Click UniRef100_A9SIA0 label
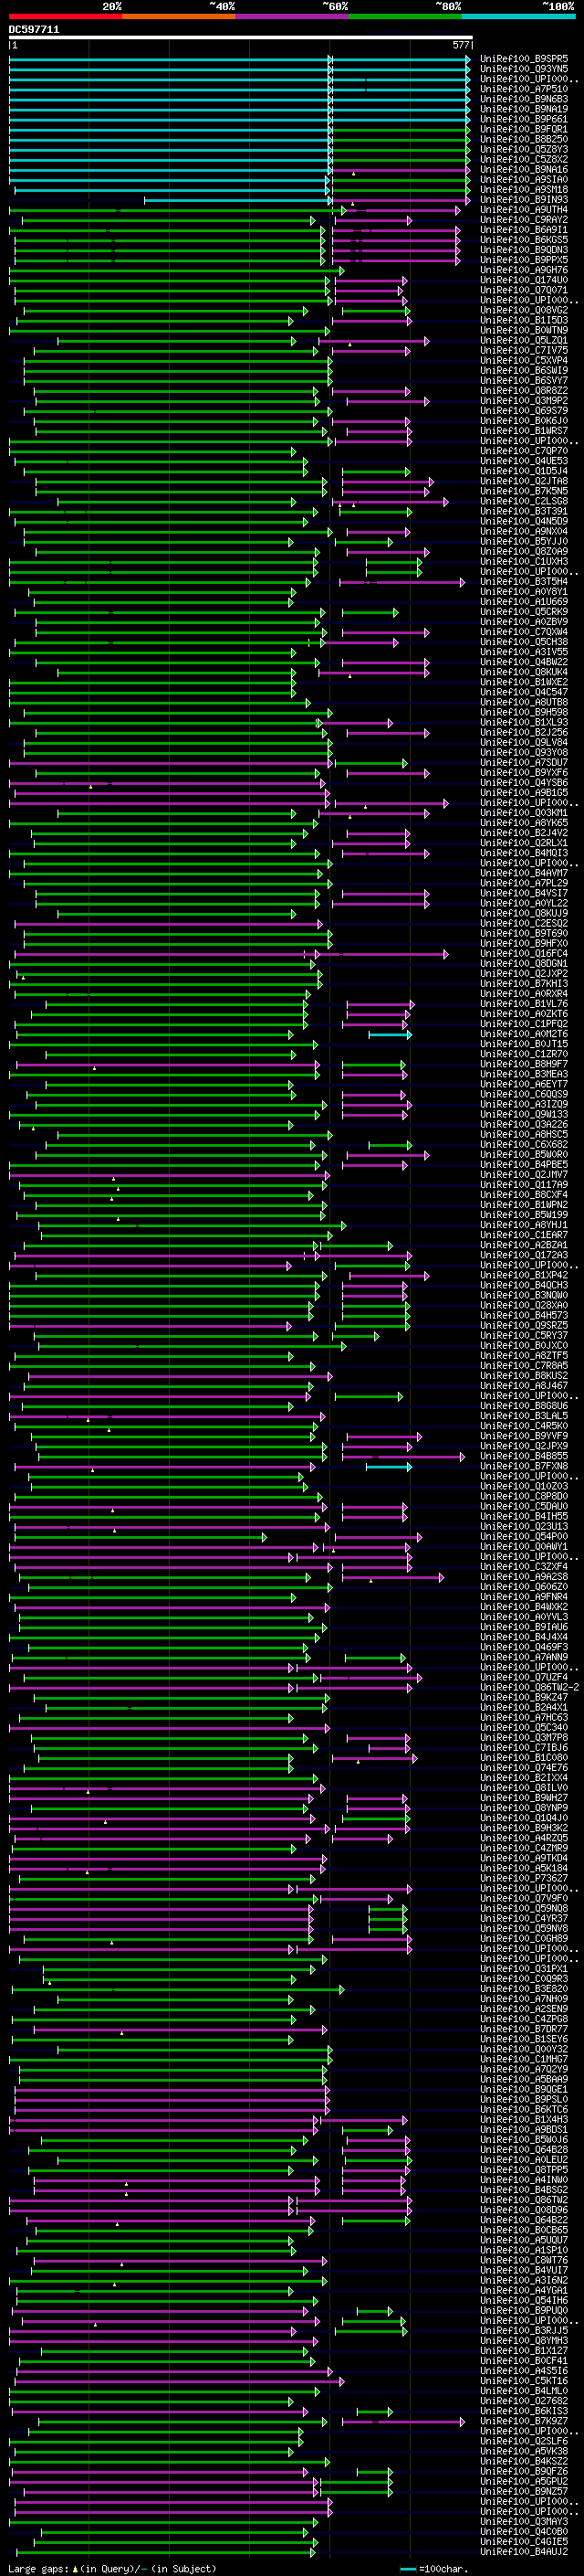Screen dimensions: 584x2576 524,179
